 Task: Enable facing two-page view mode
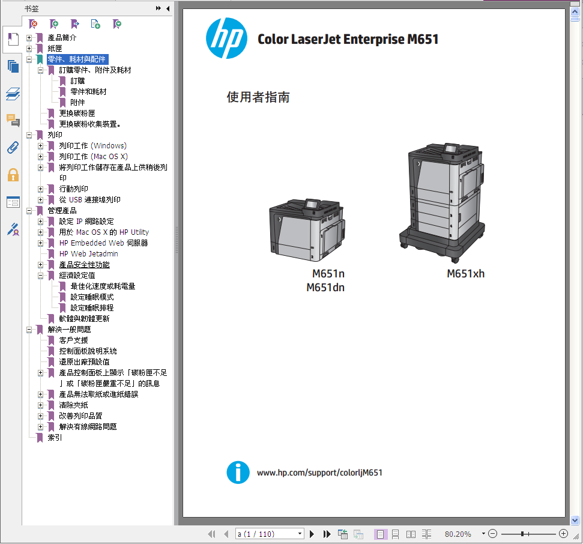pyautogui.click(x=411, y=534)
